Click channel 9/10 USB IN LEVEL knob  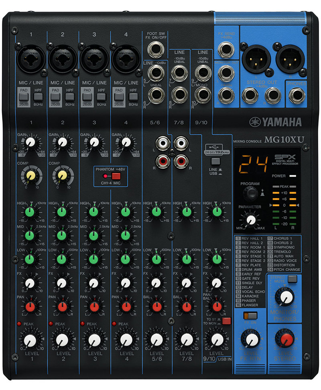pos(217,340)
